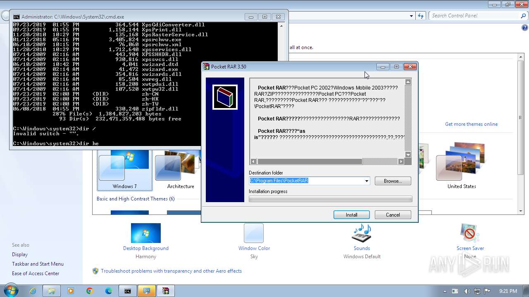Image resolution: width=529 pixels, height=297 pixels.
Task: Click the Search Control Panel field
Action: point(474,16)
